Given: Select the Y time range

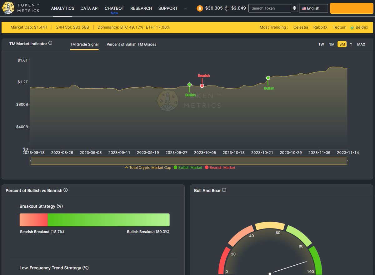Looking at the screenshot, I should point(351,44).
